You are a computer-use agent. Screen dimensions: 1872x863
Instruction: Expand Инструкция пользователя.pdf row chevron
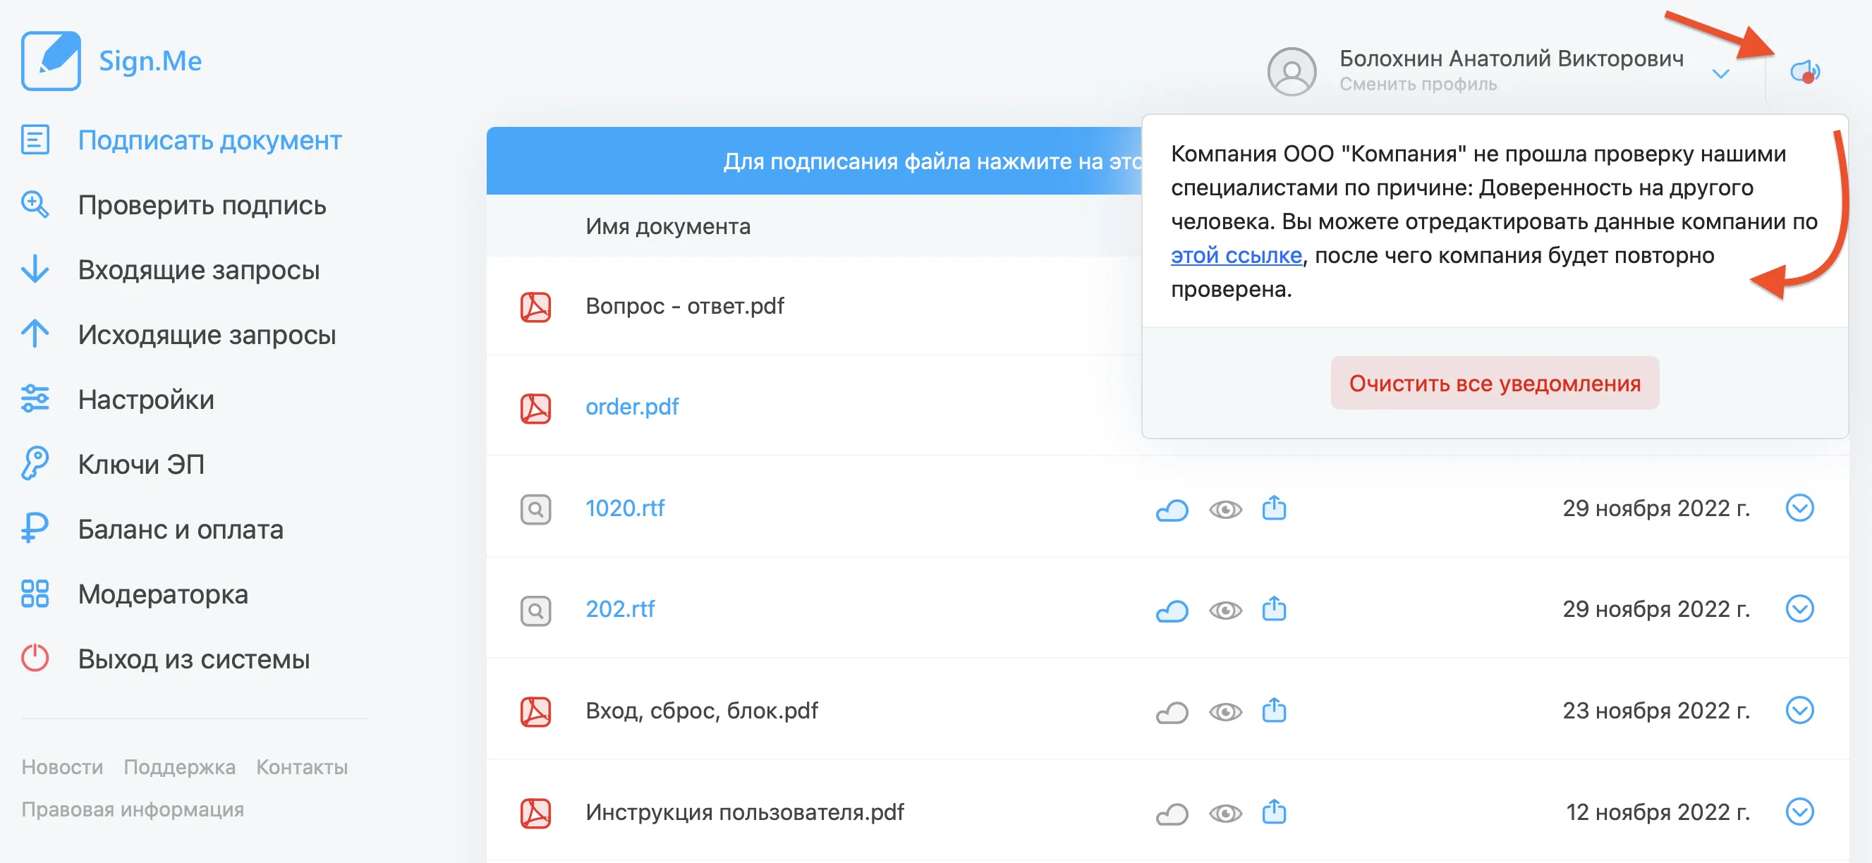1799,812
